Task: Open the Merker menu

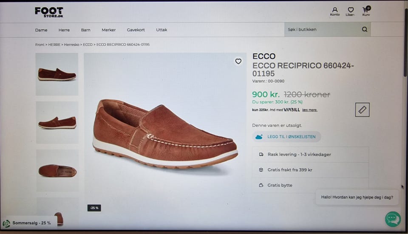Action: [x=108, y=30]
